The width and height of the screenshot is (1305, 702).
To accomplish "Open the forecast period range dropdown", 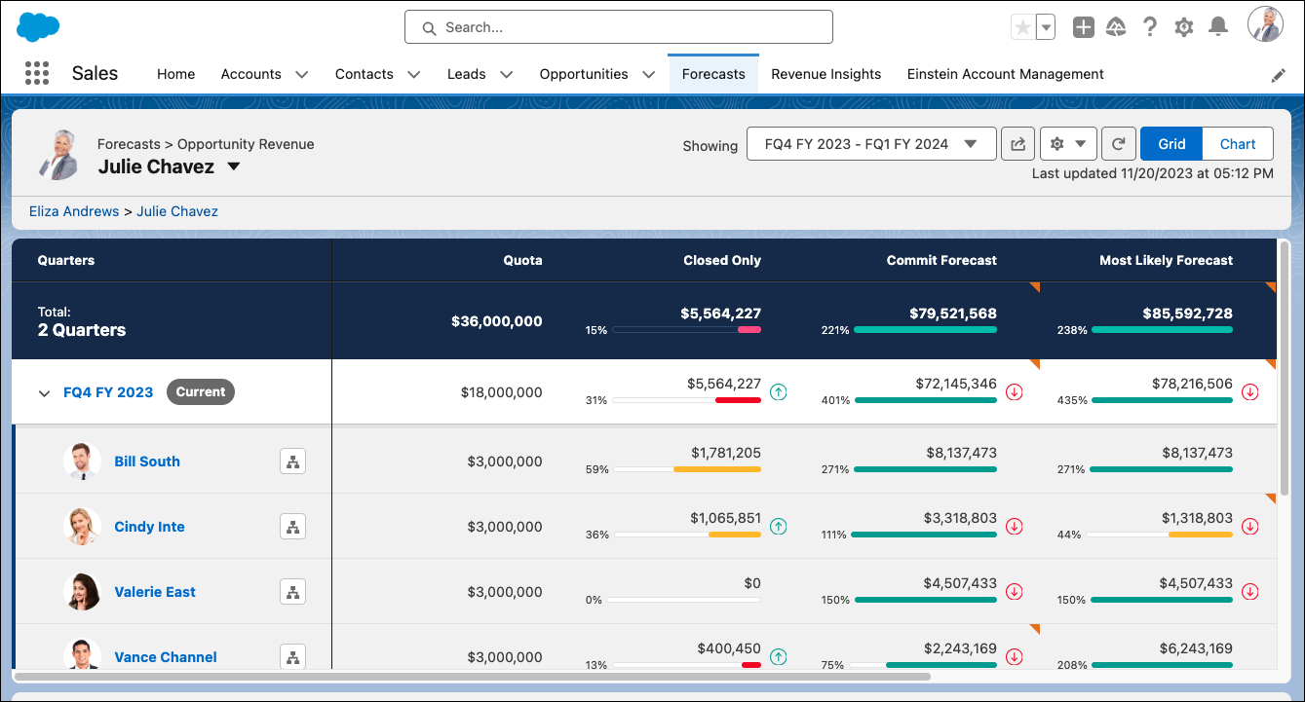I will pyautogui.click(x=871, y=144).
